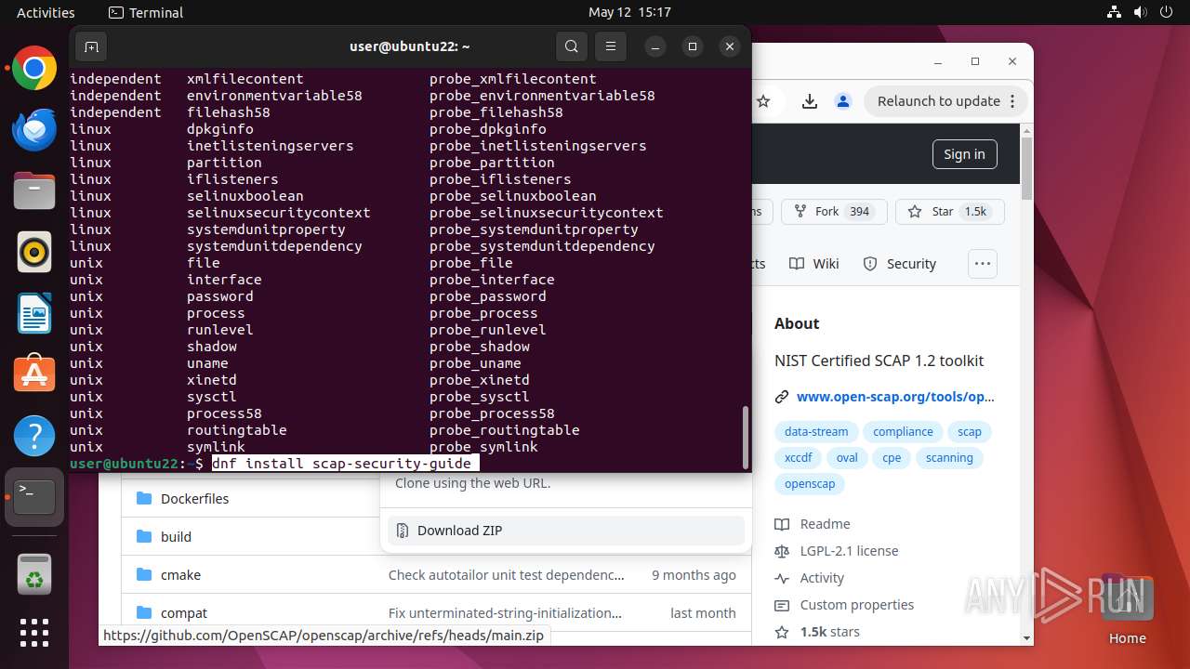Open the 1.5k stars link
This screenshot has width=1190, height=669.
click(x=829, y=632)
